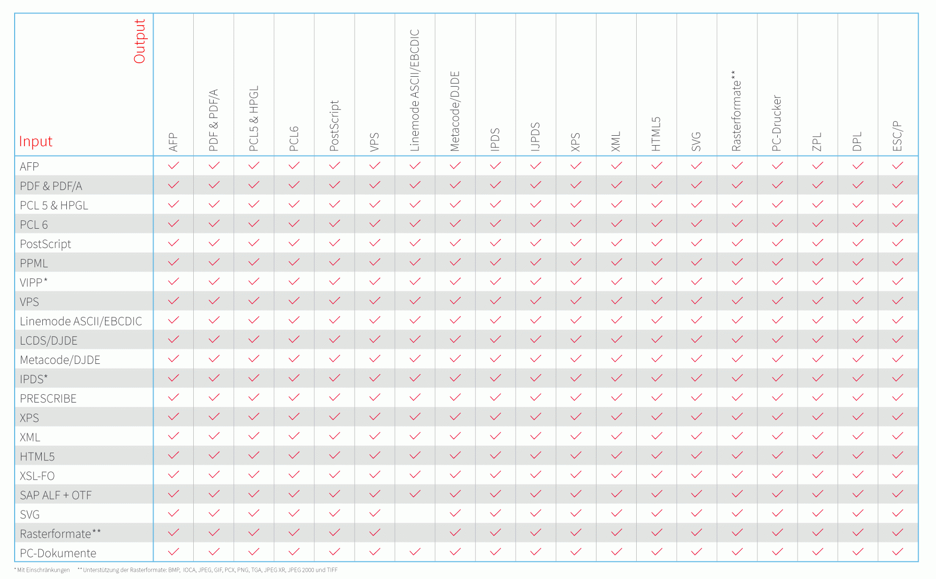This screenshot has width=936, height=579.
Task: Click the ESC/P output column header
Action: [898, 136]
